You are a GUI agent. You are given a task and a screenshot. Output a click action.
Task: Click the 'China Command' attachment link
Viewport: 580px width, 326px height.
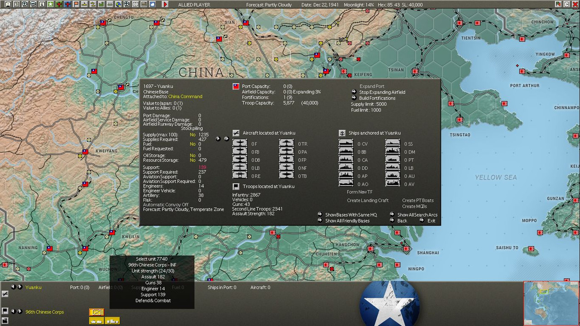point(185,96)
